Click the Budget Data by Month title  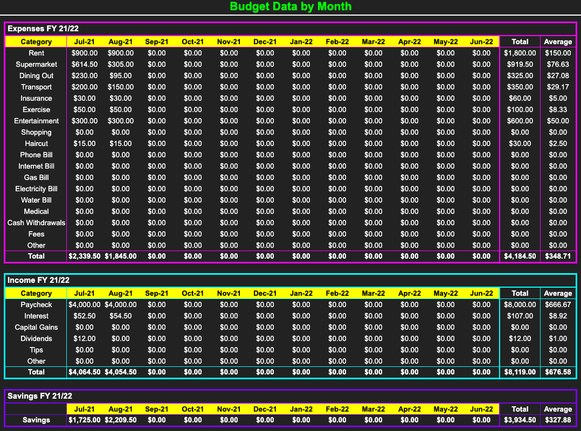pos(290,6)
